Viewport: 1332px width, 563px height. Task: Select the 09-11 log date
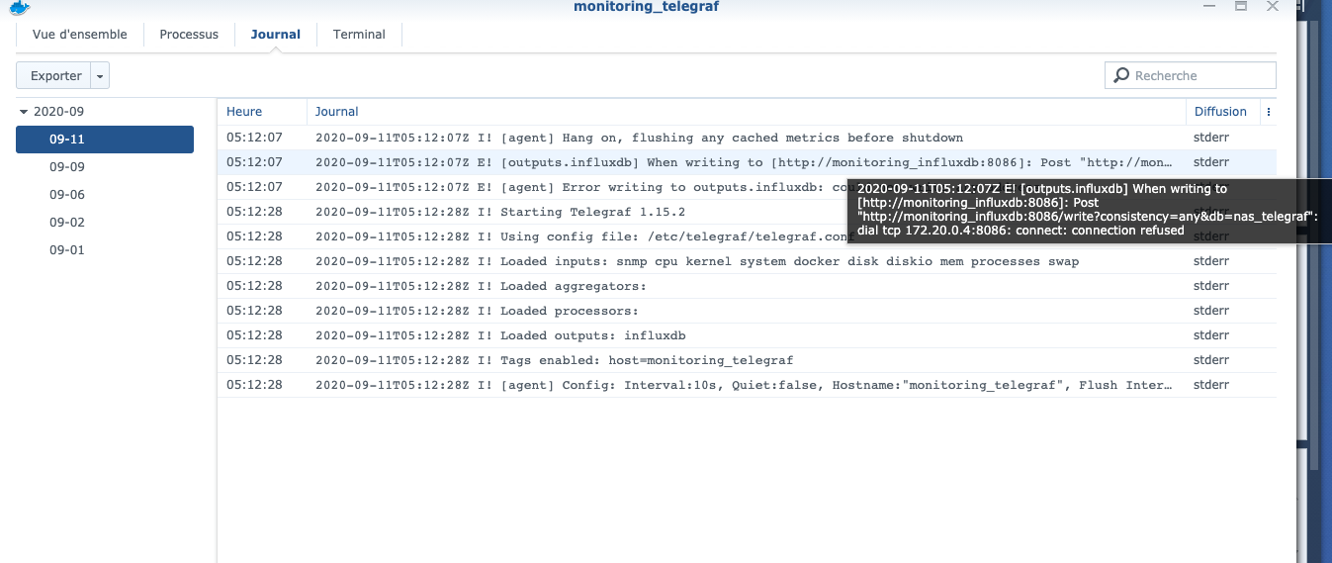(x=105, y=140)
